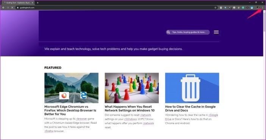Screen dimensions: 266x140
Task: Click the blue window-shaped extension icon
Action: (x=252, y=8)
